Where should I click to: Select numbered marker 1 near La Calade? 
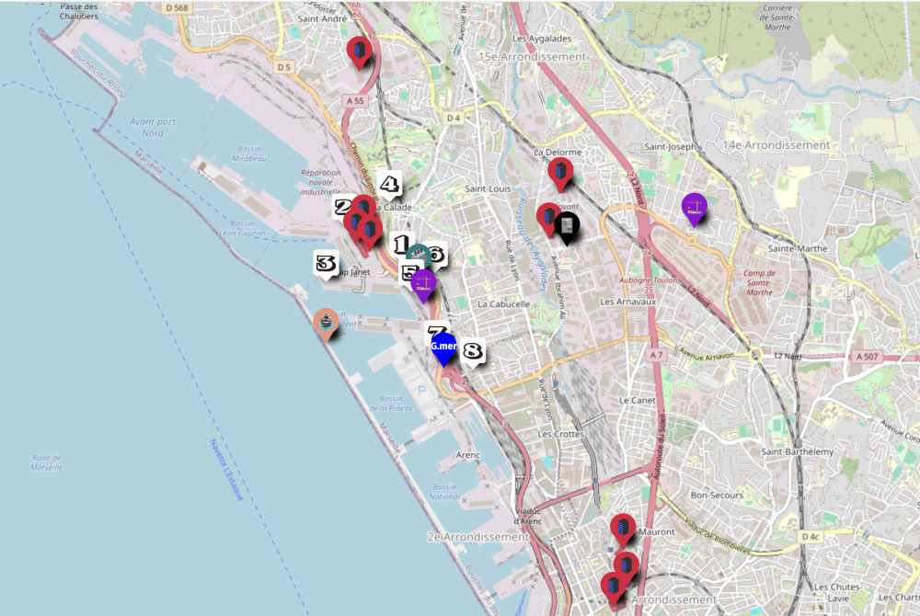coord(401,245)
